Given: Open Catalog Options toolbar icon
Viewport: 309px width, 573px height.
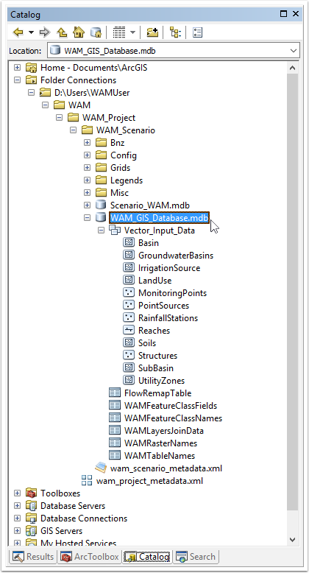Looking at the screenshot, I should [x=197, y=32].
